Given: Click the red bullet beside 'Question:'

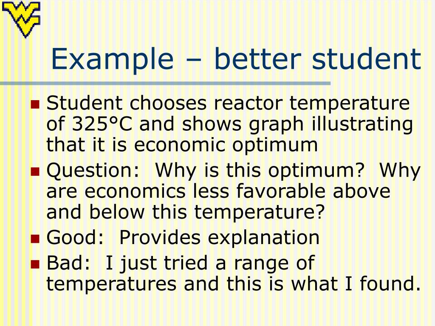Looking at the screenshot, I should pos(35,171).
